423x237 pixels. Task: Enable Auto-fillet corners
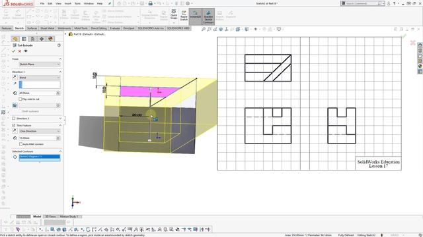click(20, 144)
